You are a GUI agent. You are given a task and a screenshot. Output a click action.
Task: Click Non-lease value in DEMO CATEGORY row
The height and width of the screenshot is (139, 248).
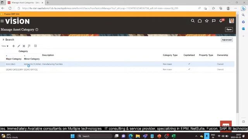(167, 69)
